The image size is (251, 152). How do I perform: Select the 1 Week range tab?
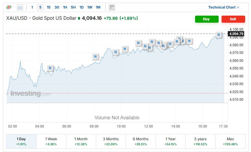click(51, 141)
